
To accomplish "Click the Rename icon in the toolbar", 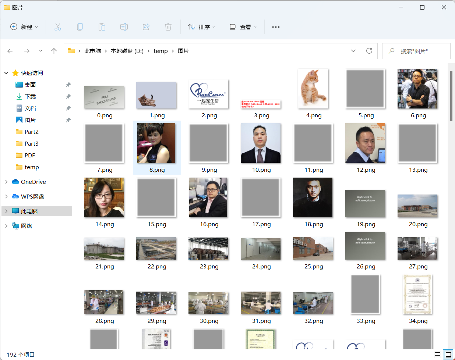I will 124,26.
